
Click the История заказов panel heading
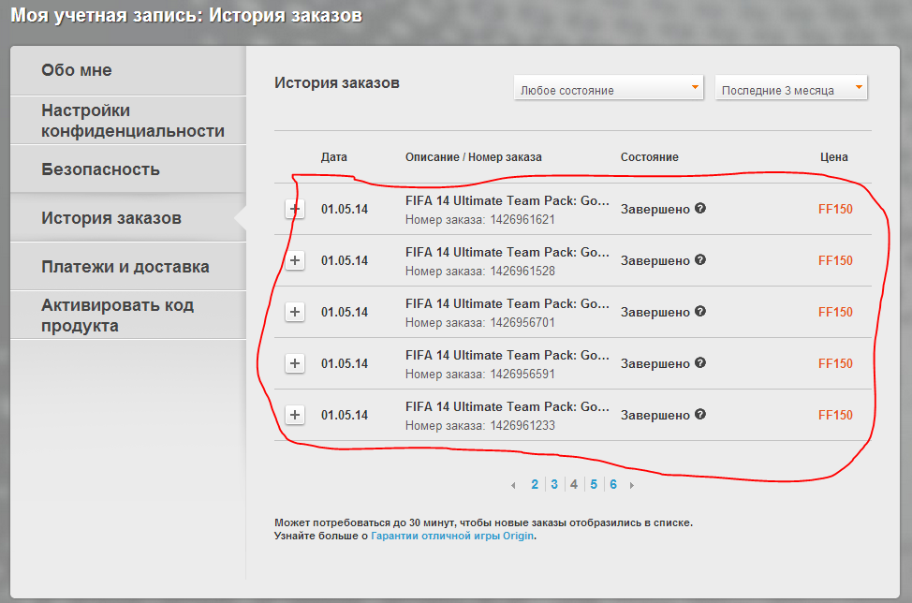[x=337, y=83]
